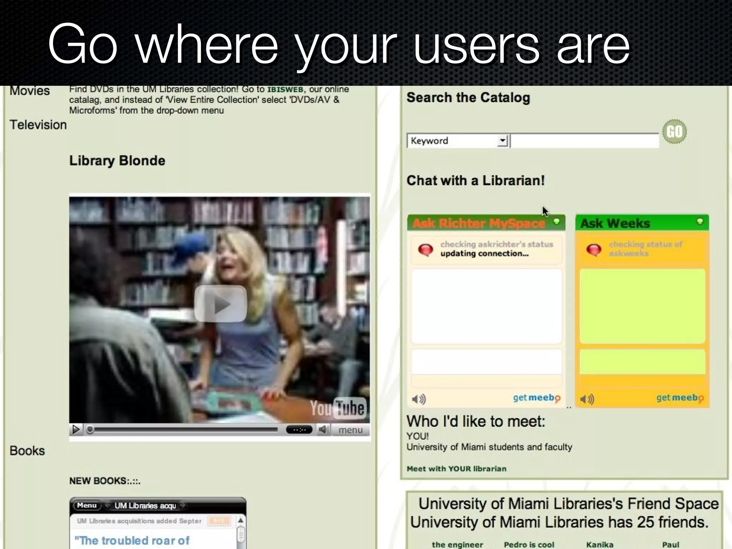Screen dimensions: 732x549
Task: Click the green GO search button
Action: click(x=674, y=132)
